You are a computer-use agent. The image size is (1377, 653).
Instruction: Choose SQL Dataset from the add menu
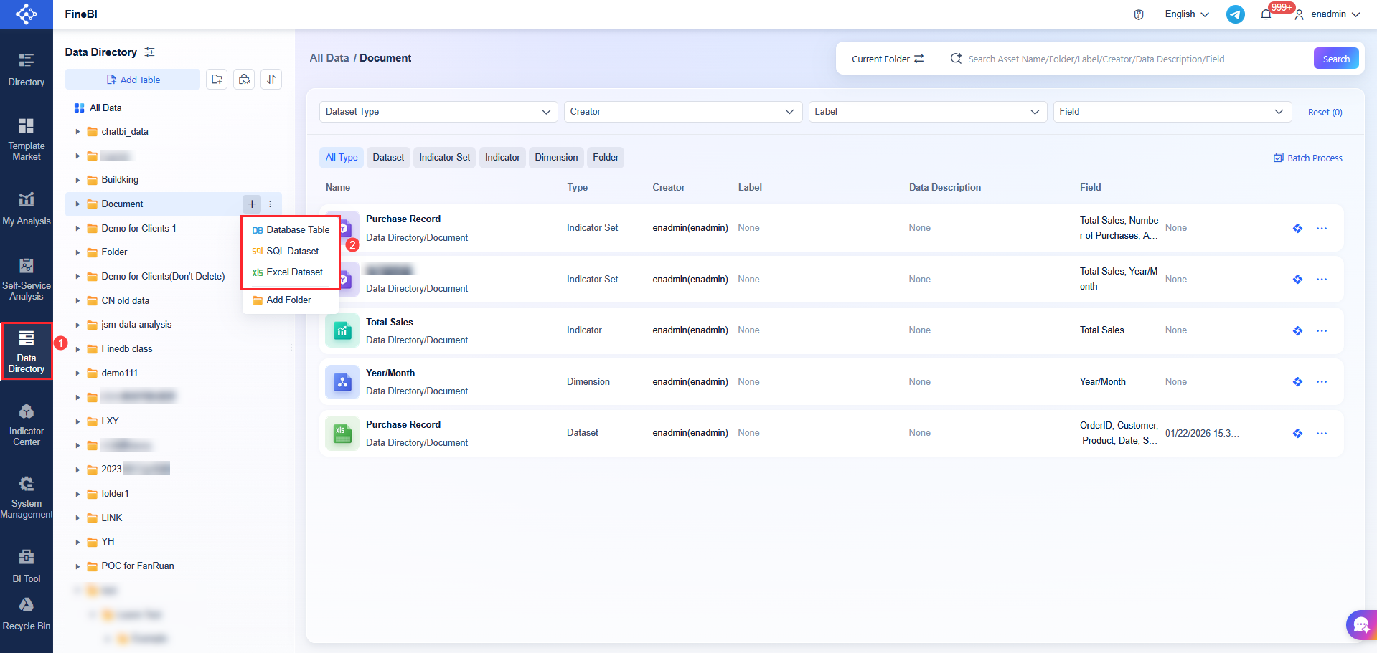pyautogui.click(x=291, y=252)
